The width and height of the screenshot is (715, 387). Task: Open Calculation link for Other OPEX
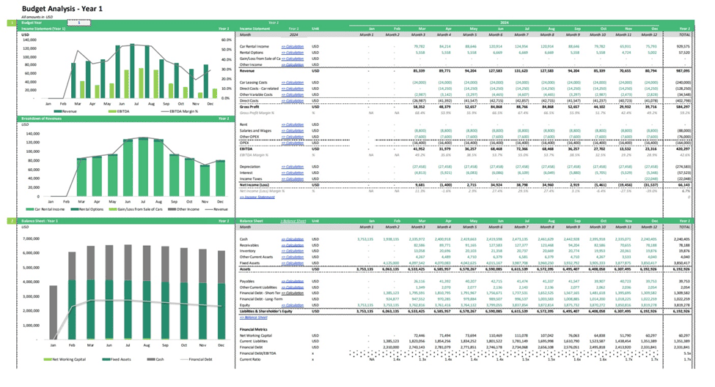click(293, 136)
